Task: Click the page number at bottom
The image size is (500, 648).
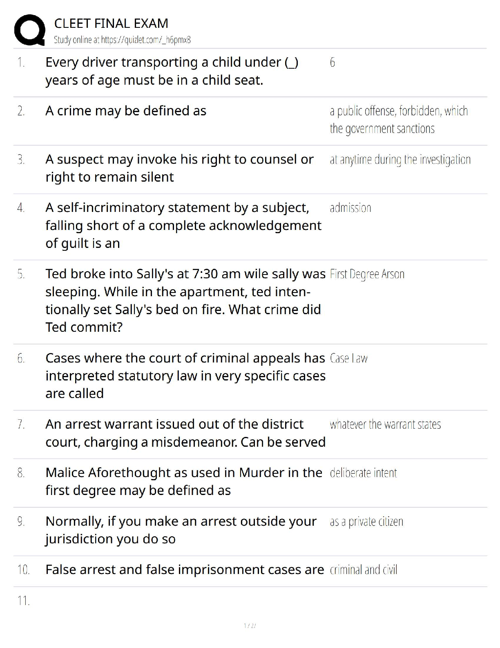Action: point(250,625)
